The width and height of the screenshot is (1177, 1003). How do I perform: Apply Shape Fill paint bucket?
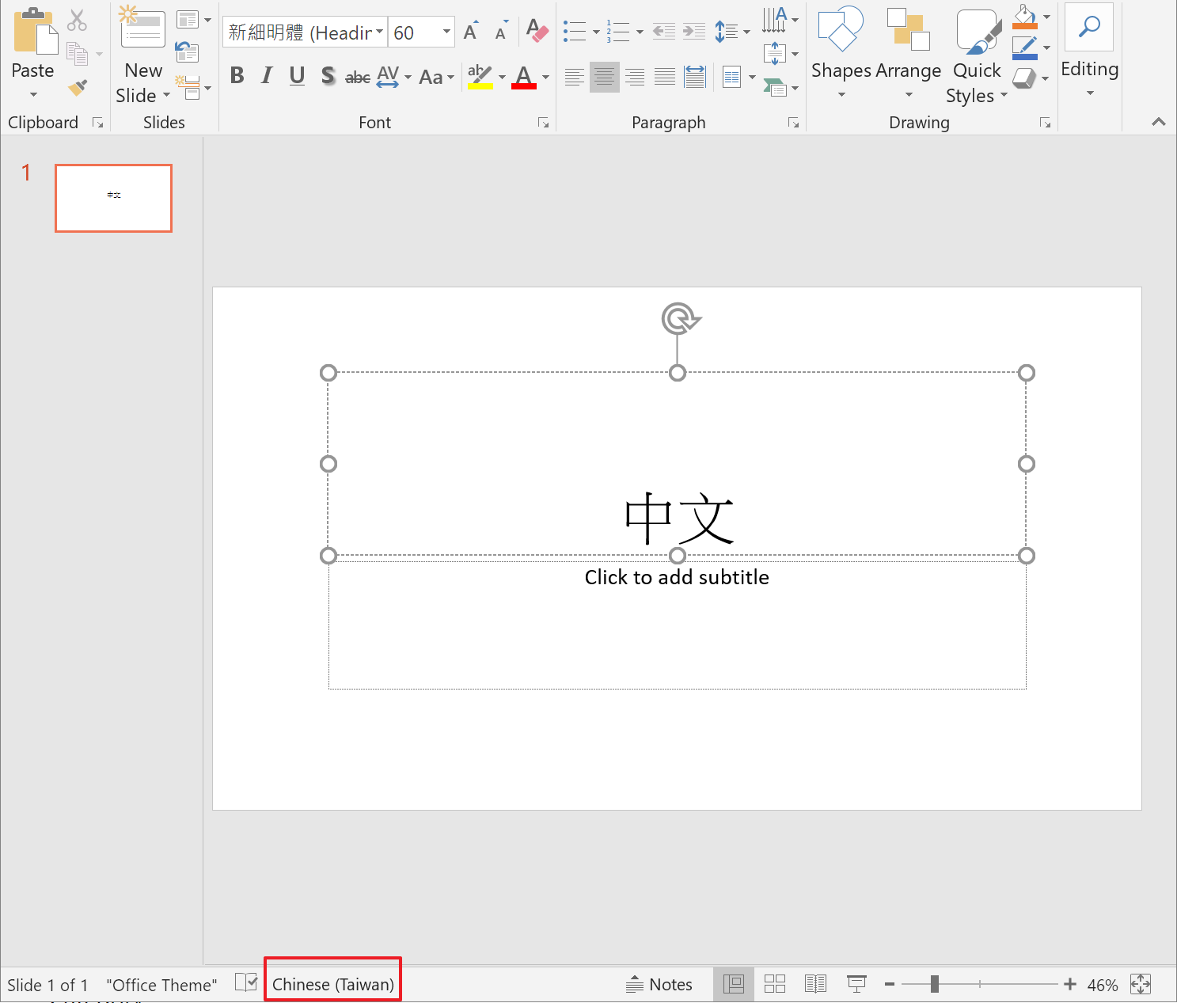(x=1025, y=17)
